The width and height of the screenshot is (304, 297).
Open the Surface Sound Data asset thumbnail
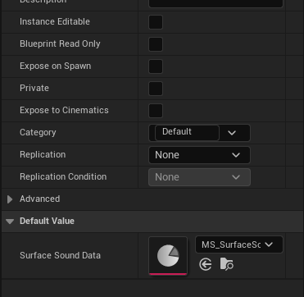click(x=168, y=256)
